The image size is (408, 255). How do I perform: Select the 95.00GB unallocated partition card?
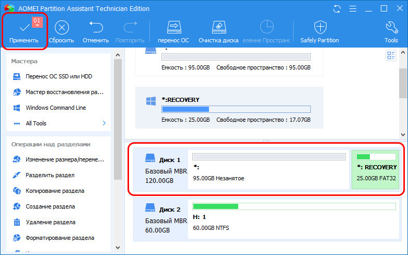229,62
